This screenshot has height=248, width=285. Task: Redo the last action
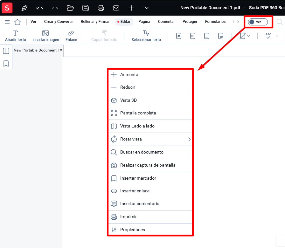(x=55, y=8)
